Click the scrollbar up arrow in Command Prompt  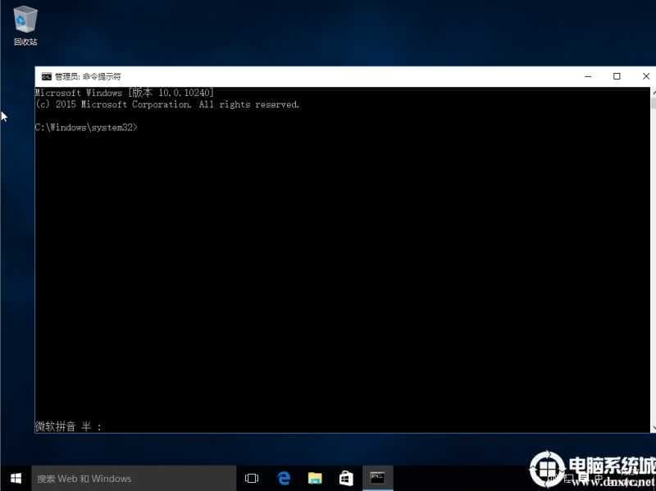click(x=652, y=92)
